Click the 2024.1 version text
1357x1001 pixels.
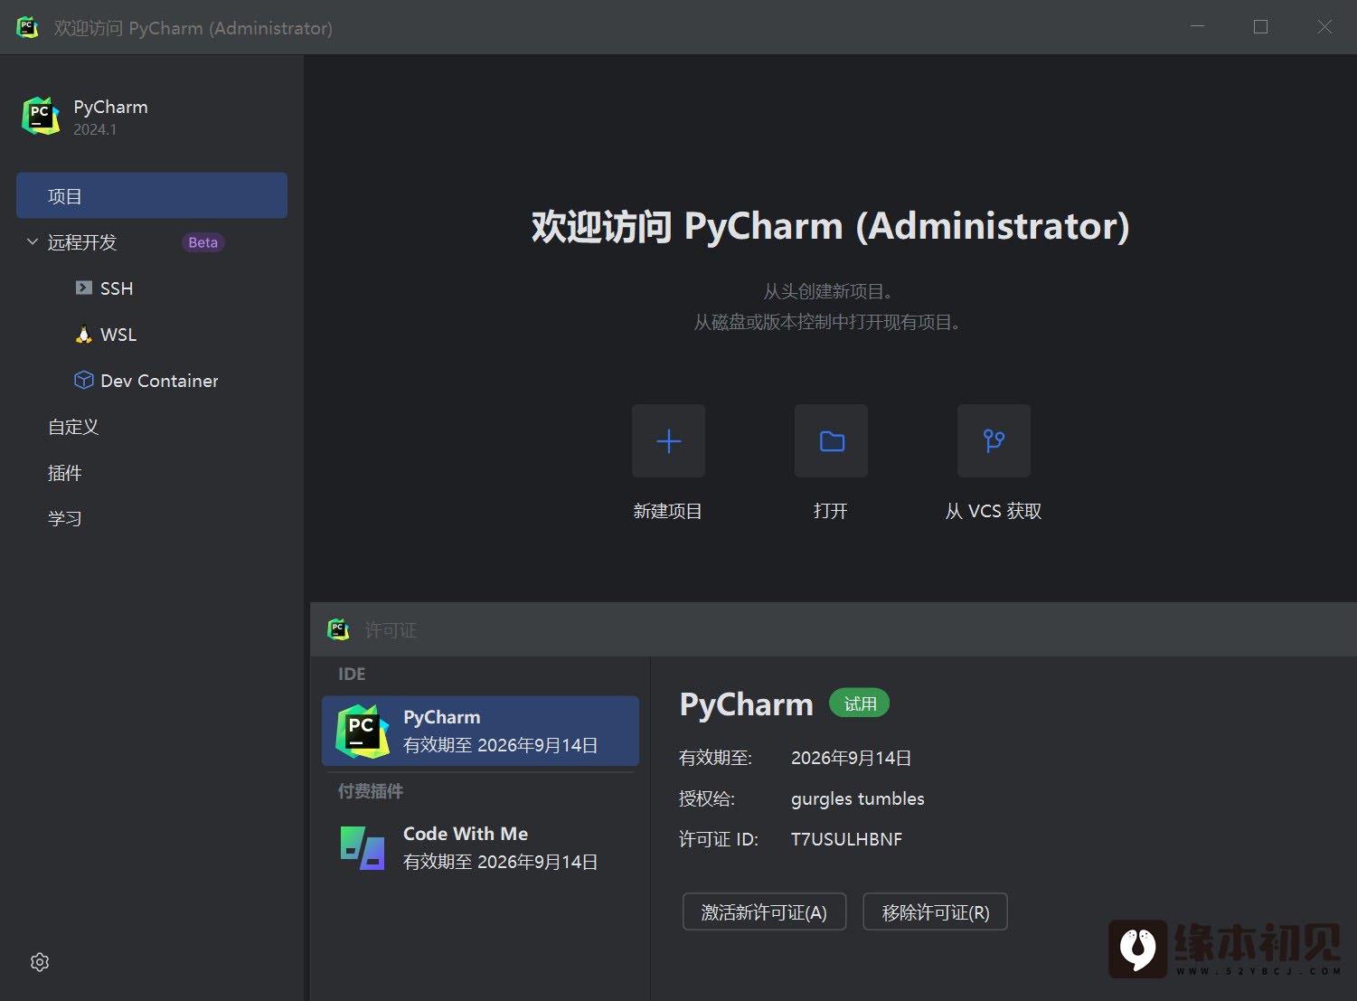coord(95,129)
